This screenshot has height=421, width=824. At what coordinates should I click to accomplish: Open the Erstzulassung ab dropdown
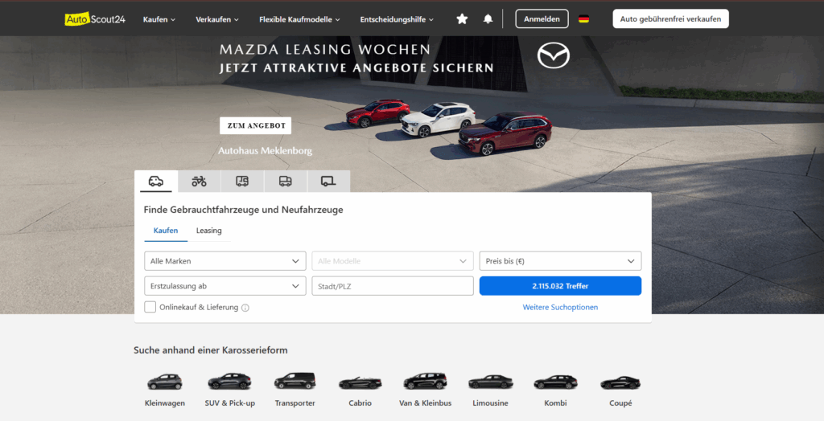pos(225,286)
